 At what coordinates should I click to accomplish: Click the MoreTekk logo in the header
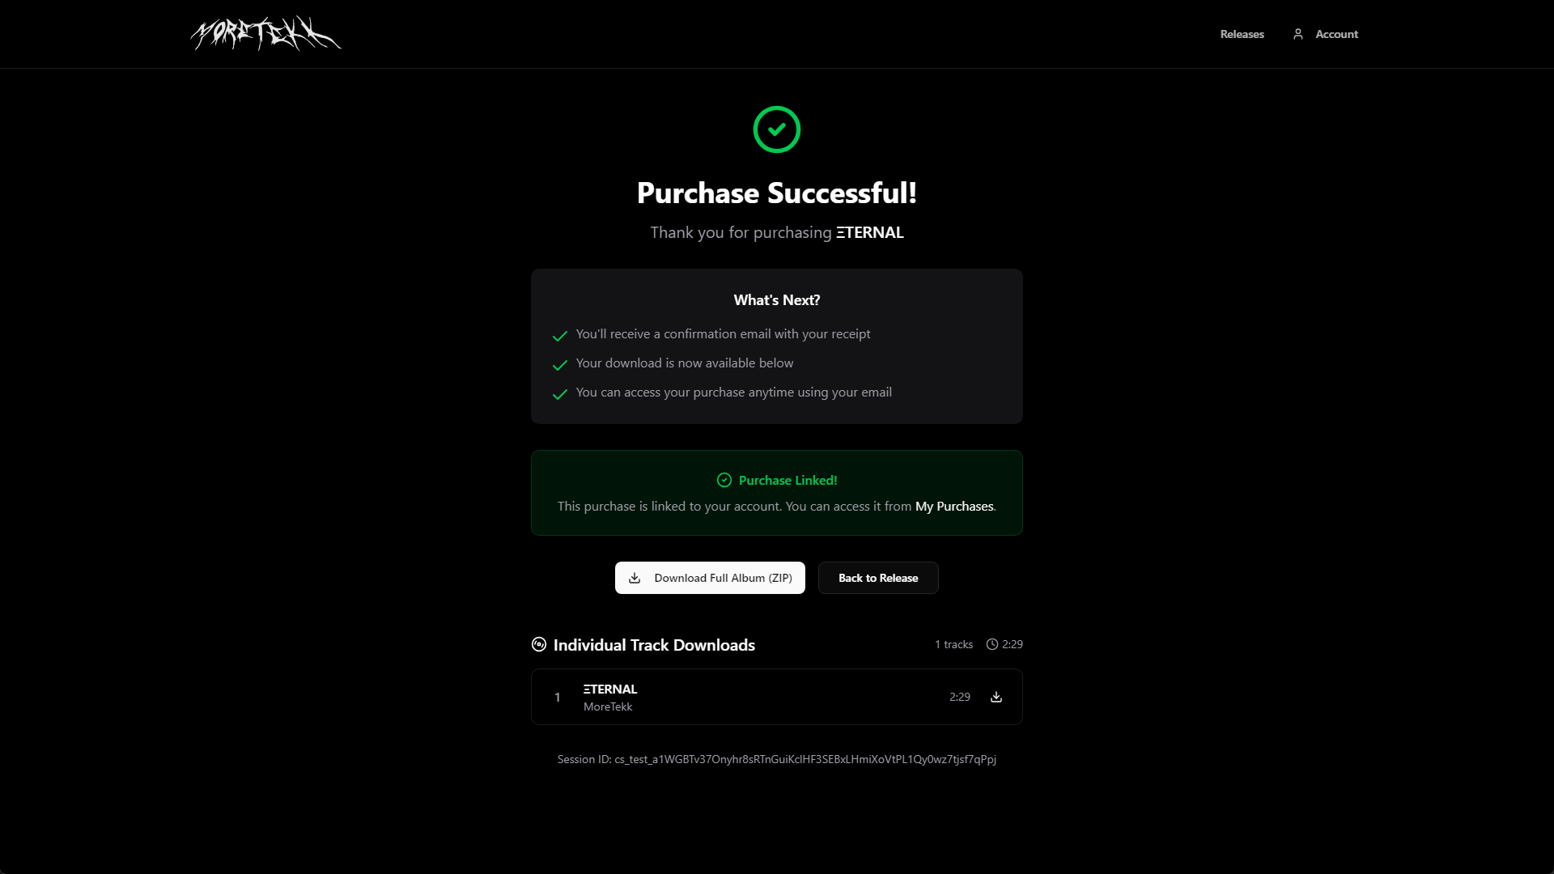tap(265, 34)
